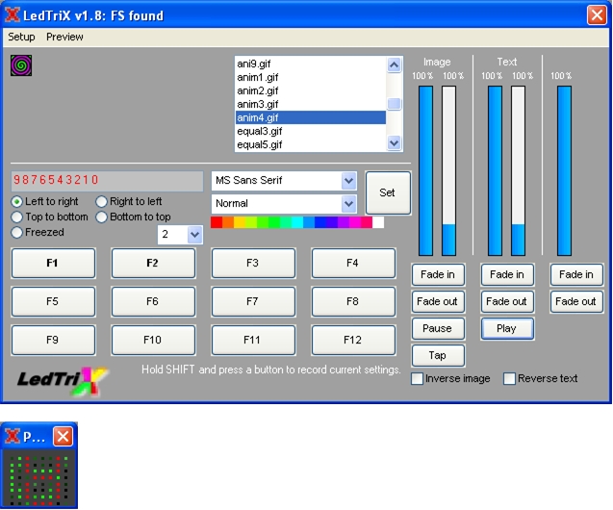The image size is (613, 510).
Task: Click the text field showing 9876543210
Action: 107,181
